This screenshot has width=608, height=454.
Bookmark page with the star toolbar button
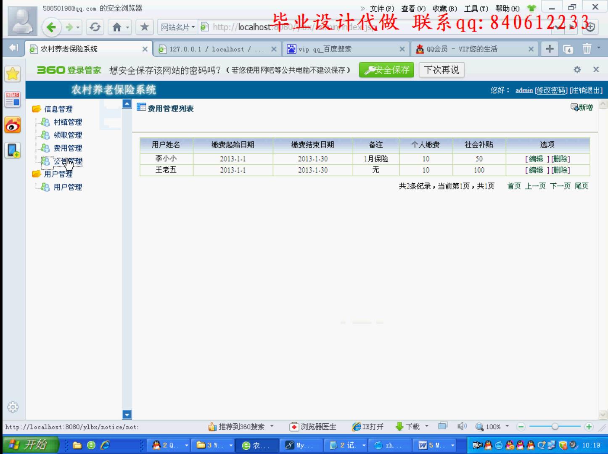coord(144,27)
